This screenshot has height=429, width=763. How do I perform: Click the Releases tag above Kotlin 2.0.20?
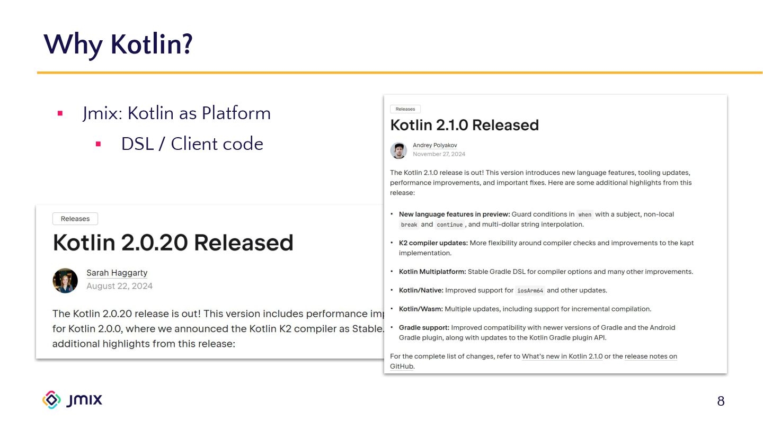pos(75,219)
